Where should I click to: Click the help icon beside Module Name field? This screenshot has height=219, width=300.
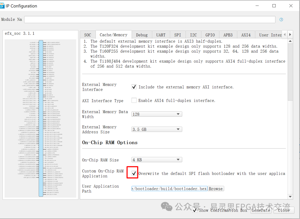(x=281, y=20)
